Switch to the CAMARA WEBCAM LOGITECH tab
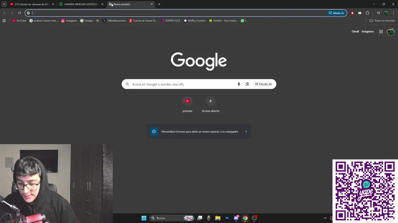This screenshot has width=398, height=223. click(x=81, y=4)
